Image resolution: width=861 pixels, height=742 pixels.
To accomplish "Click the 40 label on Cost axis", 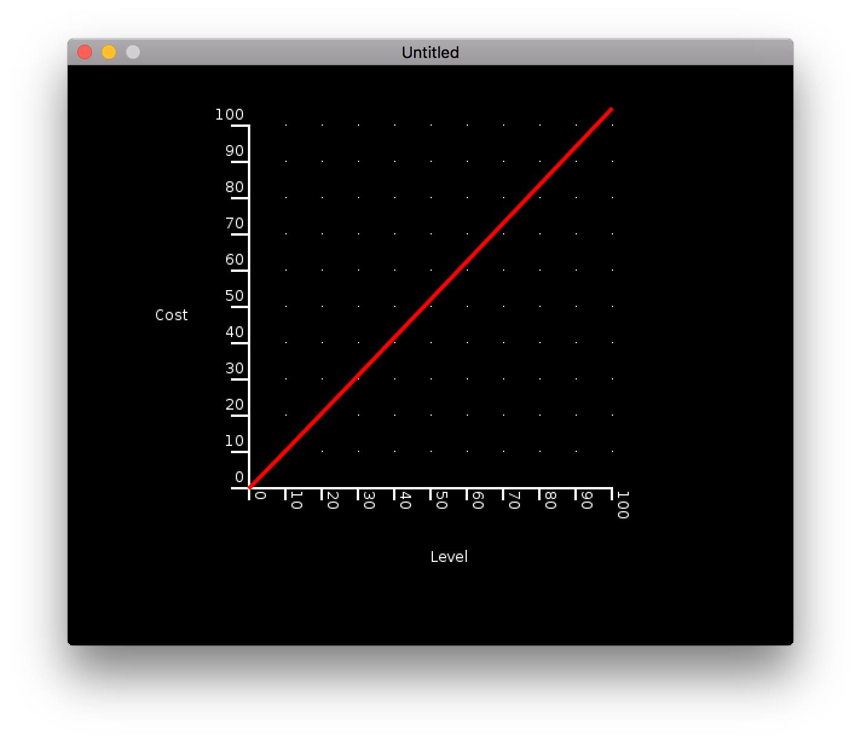I will (x=235, y=332).
